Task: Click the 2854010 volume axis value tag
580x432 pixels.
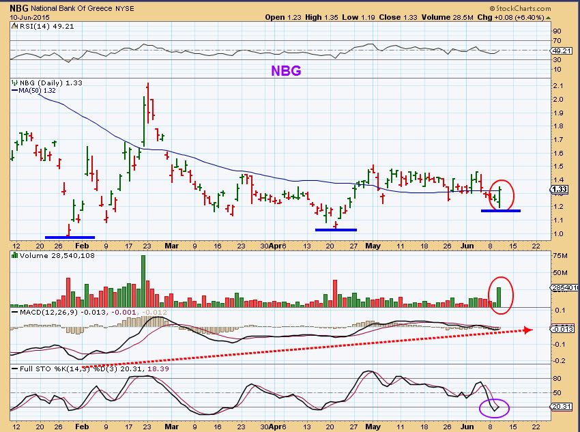Action: pyautogui.click(x=565, y=287)
